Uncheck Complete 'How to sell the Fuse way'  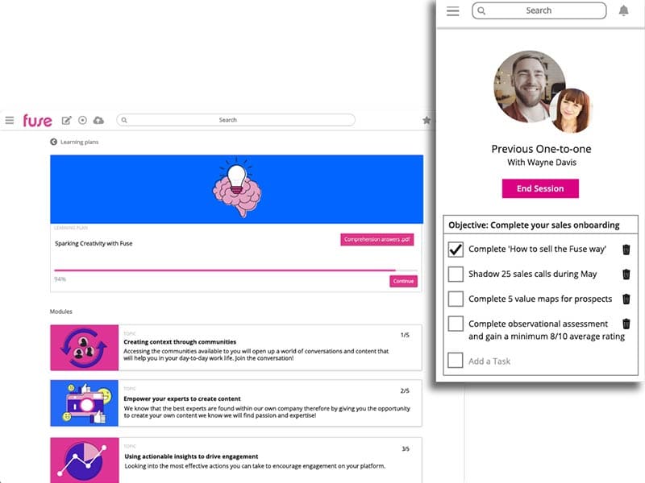456,249
